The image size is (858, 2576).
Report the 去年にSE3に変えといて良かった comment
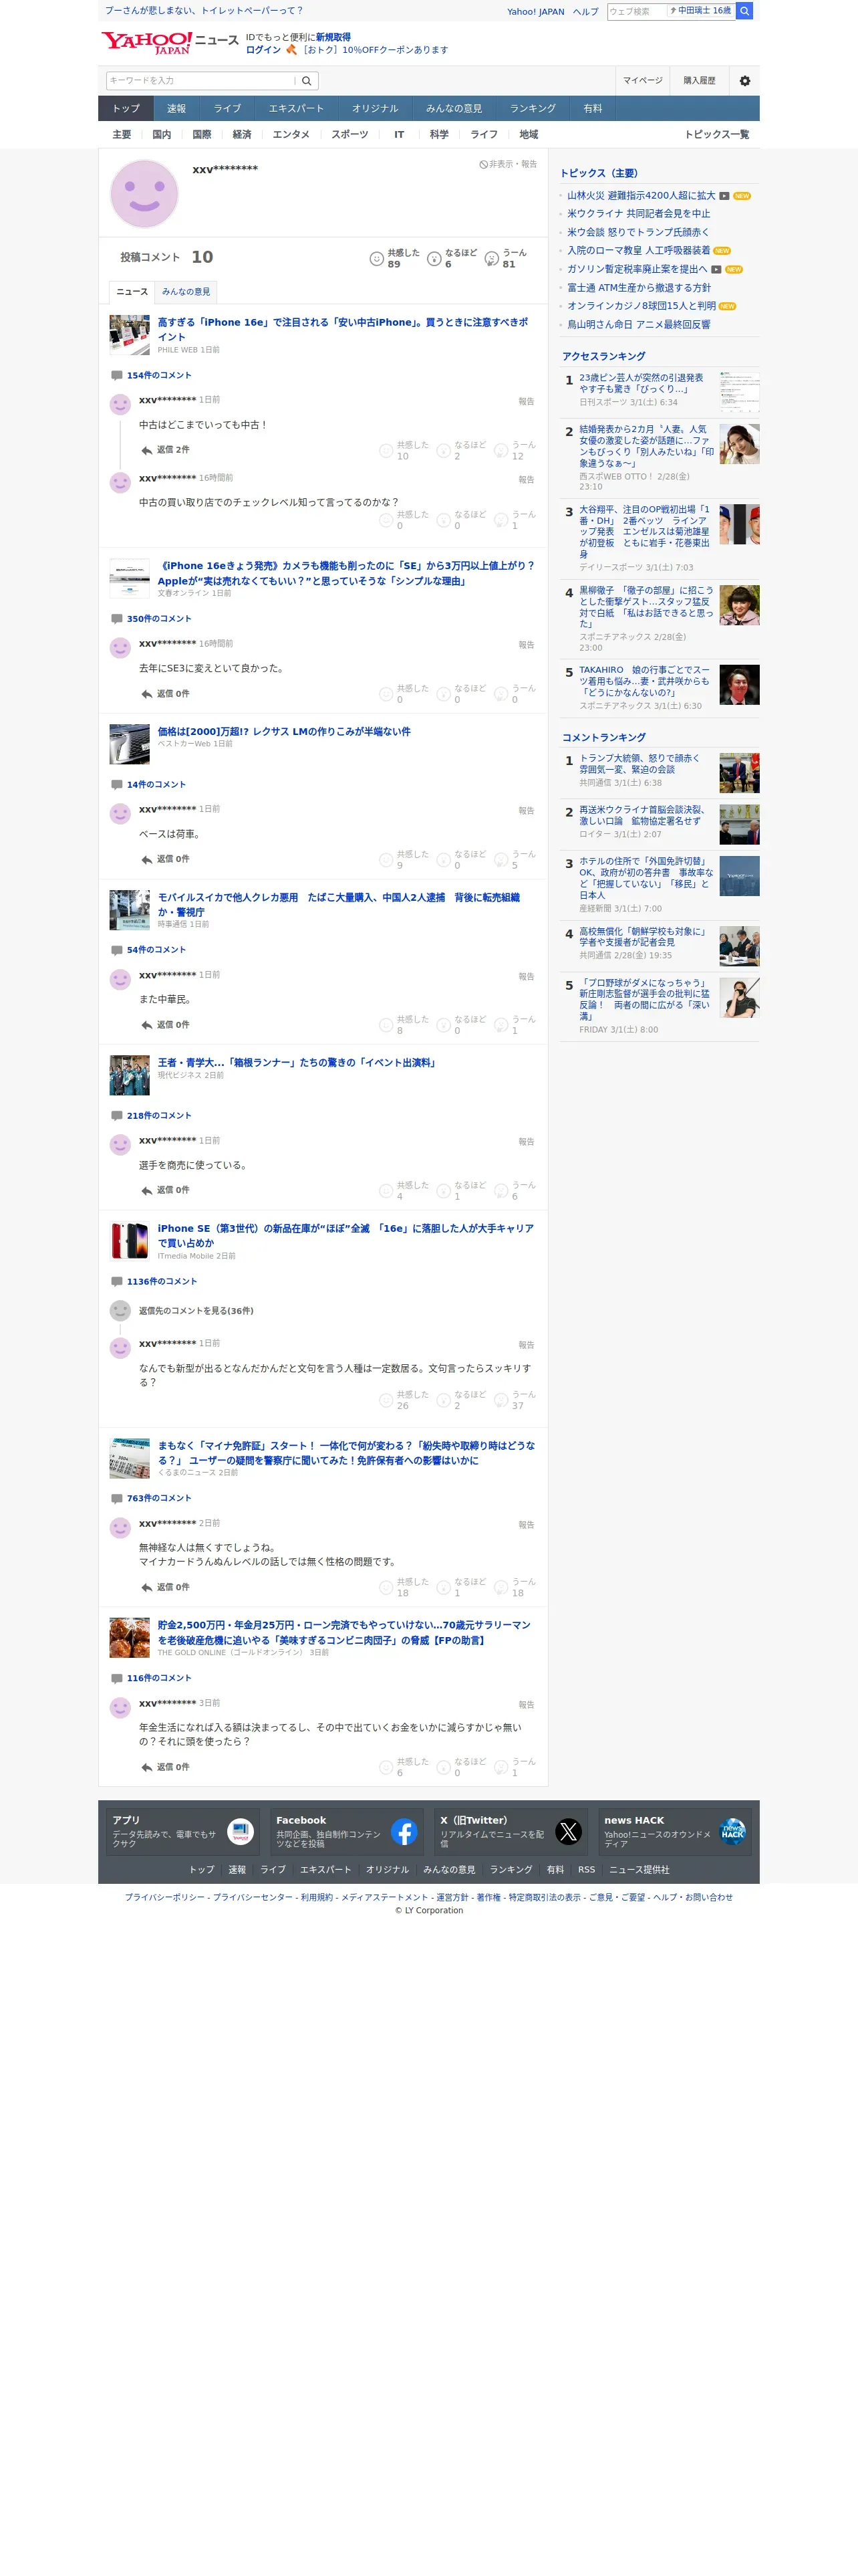click(525, 645)
